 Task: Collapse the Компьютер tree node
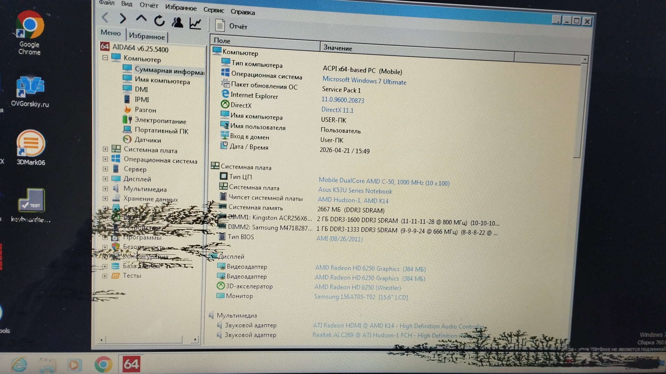click(x=105, y=57)
